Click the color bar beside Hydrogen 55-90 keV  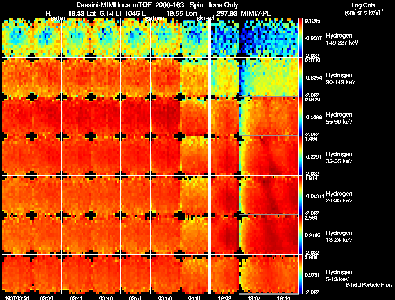300,116
